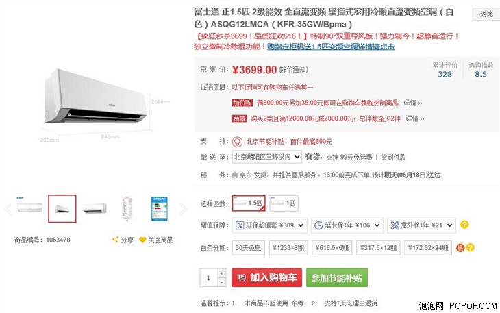500x313 pixels.
Task: Show previous thumbnails with left arrow
Action: pyautogui.click(x=8, y=209)
